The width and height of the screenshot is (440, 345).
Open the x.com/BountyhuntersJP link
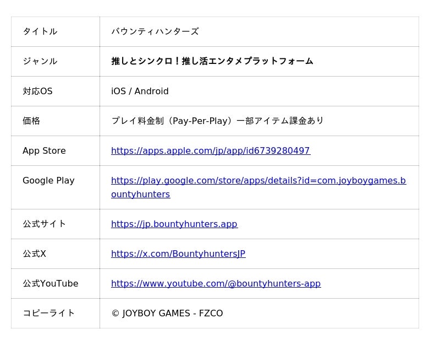click(x=178, y=254)
